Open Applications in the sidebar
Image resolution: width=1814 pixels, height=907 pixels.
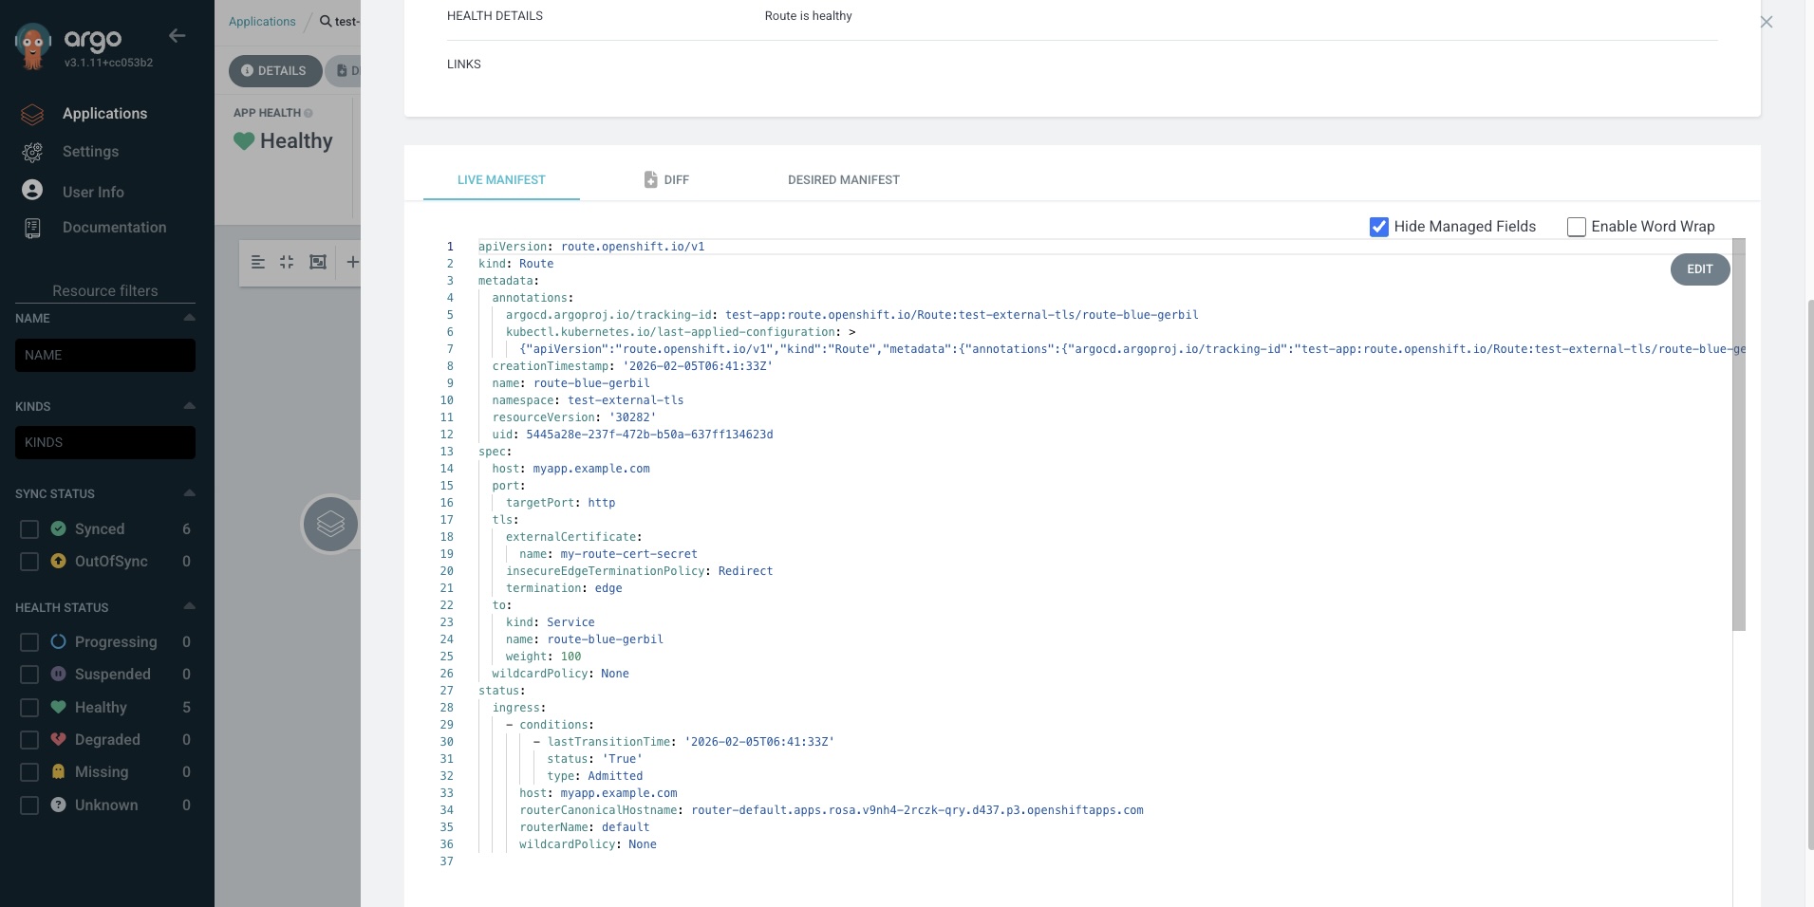[104, 114]
